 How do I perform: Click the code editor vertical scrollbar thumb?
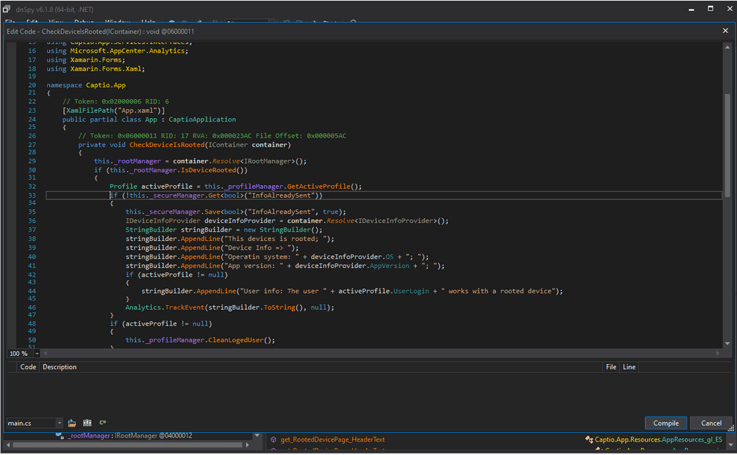(727, 144)
